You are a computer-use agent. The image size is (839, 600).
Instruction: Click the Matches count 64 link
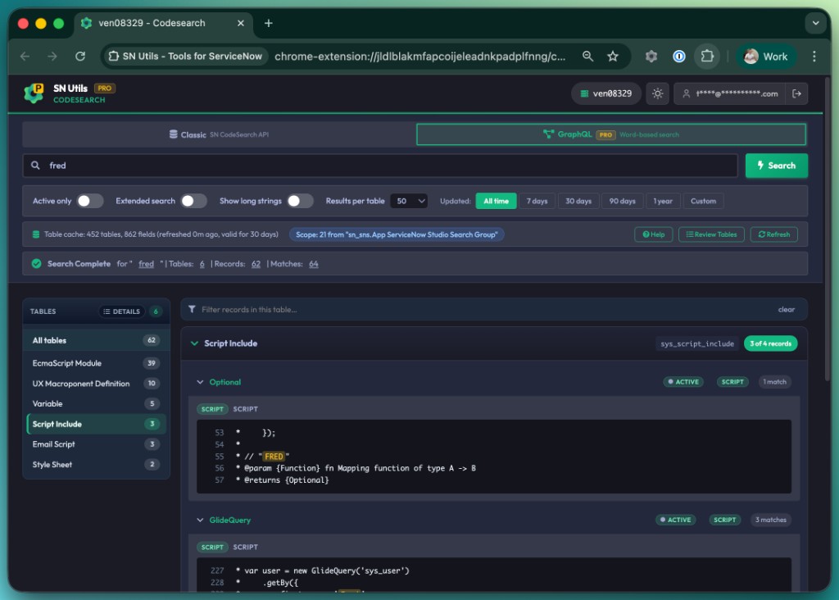click(314, 264)
